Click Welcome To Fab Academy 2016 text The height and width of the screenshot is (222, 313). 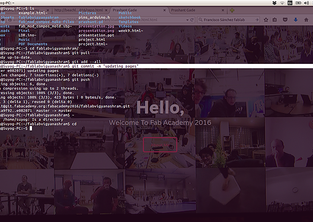coord(160,123)
